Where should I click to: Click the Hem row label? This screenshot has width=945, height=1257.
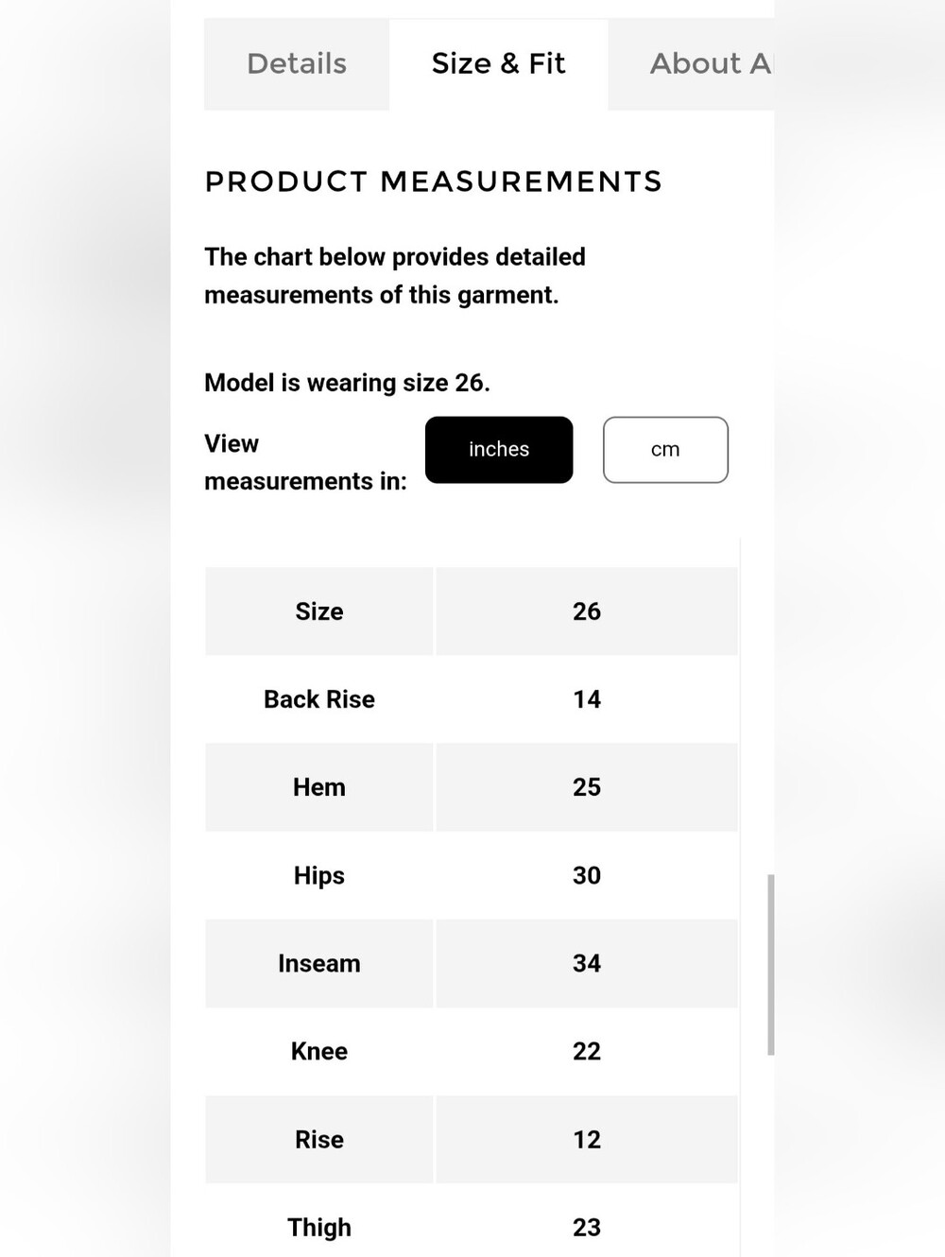click(x=319, y=787)
